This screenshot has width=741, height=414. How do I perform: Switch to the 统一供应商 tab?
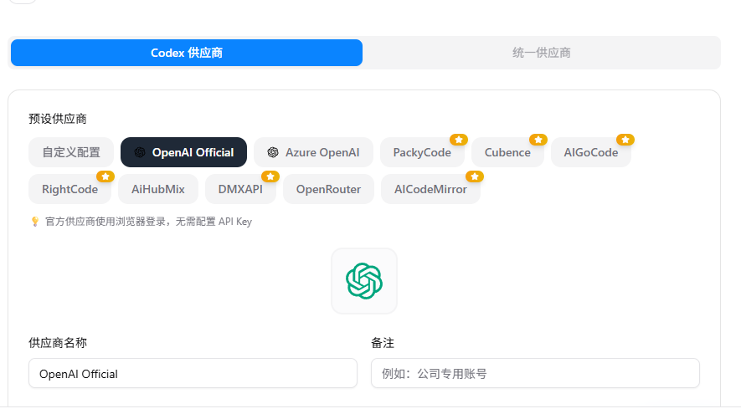click(542, 53)
